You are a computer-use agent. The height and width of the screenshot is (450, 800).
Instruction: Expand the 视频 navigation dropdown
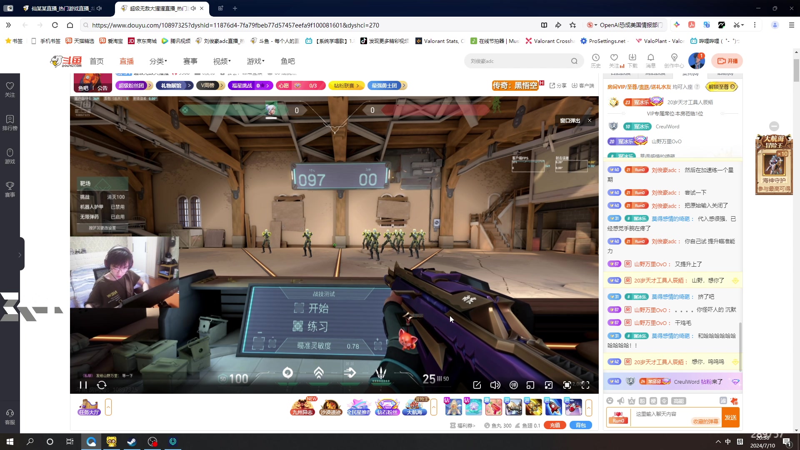222,61
